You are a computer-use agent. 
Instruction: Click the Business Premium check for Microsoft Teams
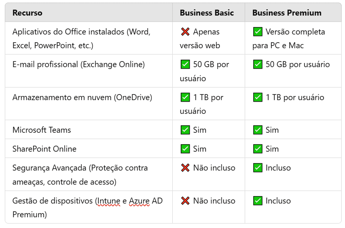pos(257,130)
